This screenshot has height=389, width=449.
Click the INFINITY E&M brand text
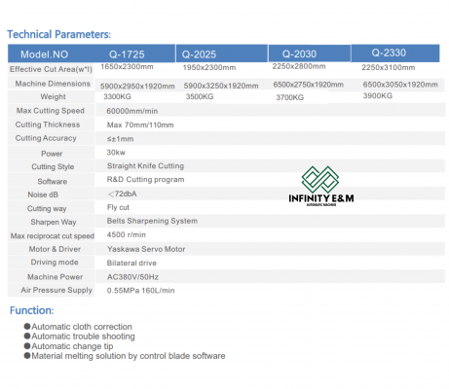point(321,198)
